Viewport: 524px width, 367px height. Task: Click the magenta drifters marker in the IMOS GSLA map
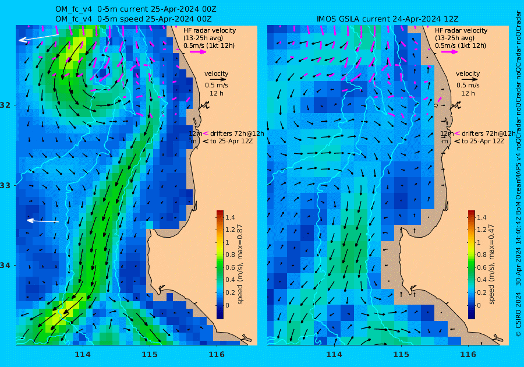(457, 133)
